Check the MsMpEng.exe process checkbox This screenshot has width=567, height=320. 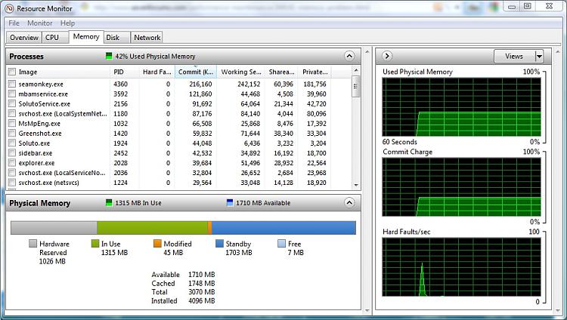[12, 124]
